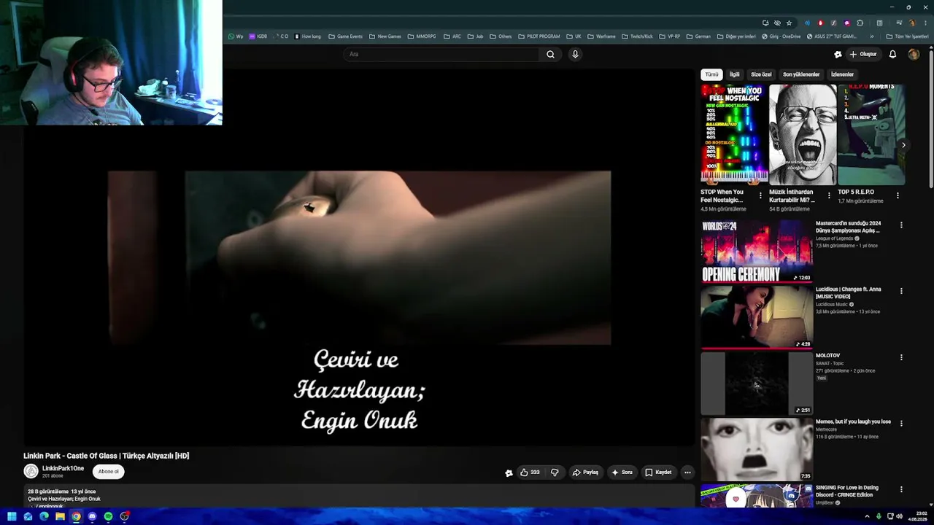Open the LinkinPark1One channel name link
The width and height of the screenshot is (934, 525).
pyautogui.click(x=63, y=468)
